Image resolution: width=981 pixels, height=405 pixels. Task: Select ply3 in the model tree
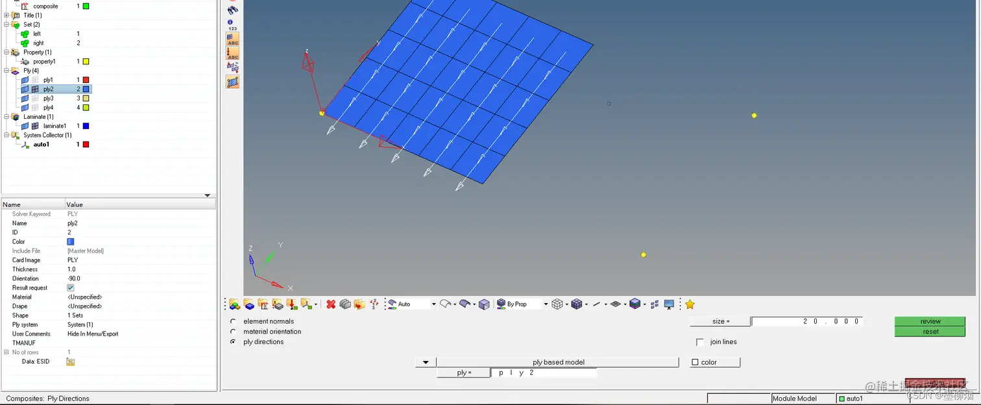pos(49,99)
